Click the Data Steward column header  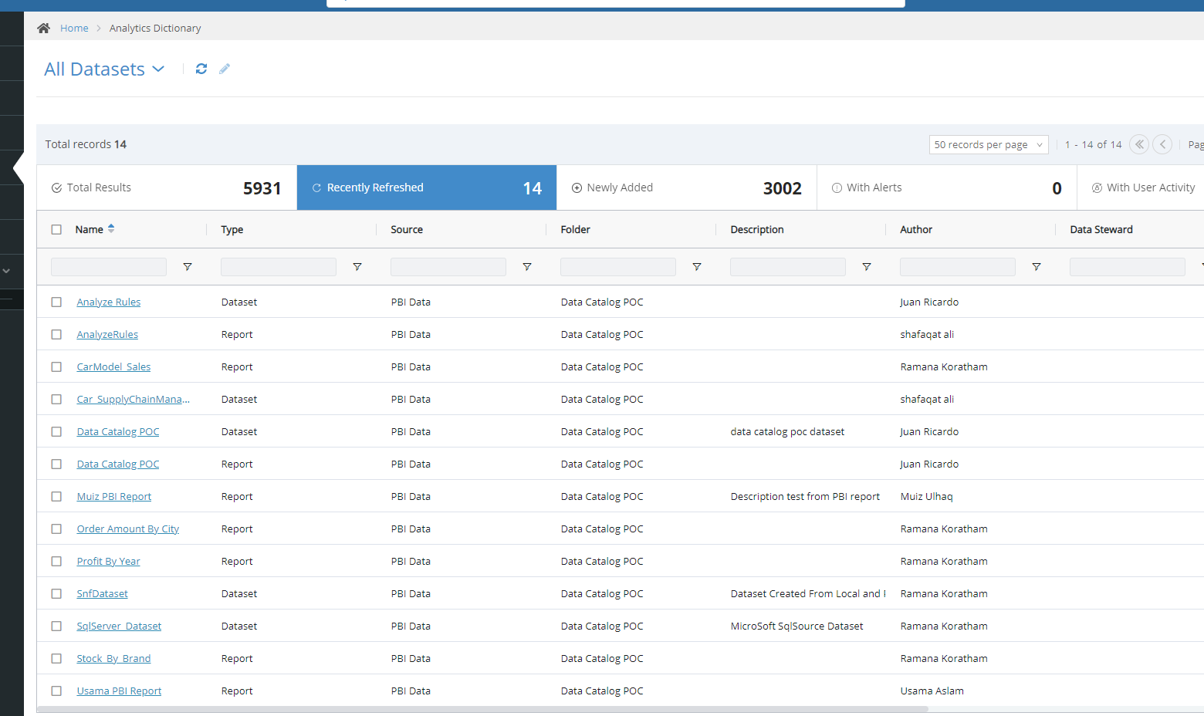(x=1101, y=229)
